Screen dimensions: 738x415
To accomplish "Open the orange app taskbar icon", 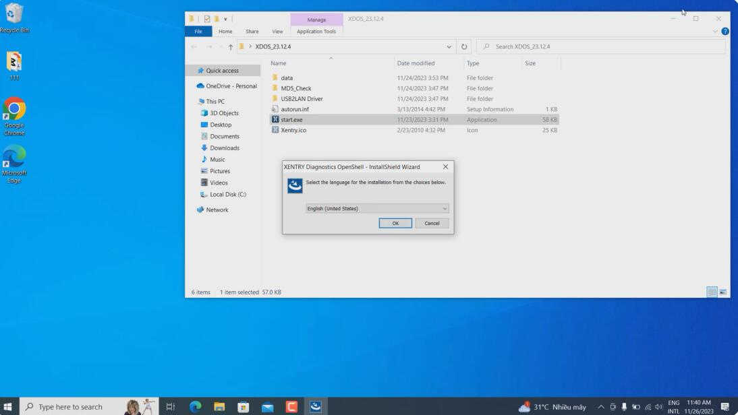I will pyautogui.click(x=291, y=406).
